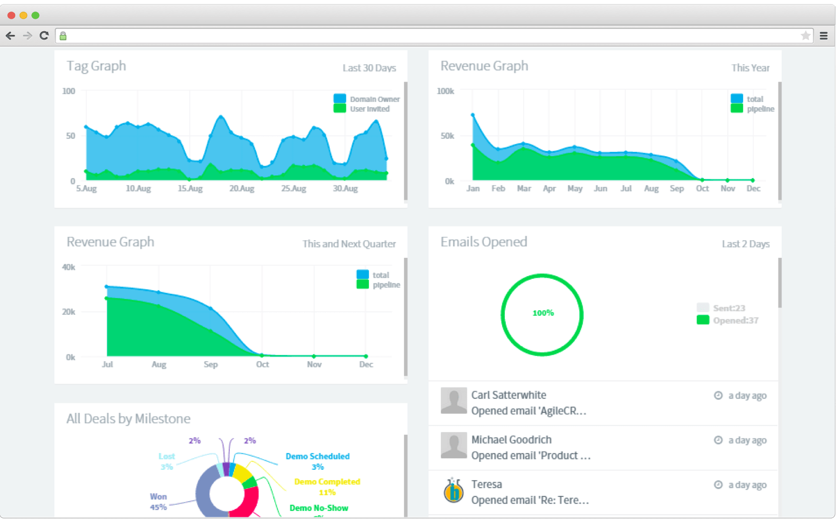836x522 pixels.
Task: Click clock icon beside Michael Goodrich's timestamp
Action: coord(718,440)
